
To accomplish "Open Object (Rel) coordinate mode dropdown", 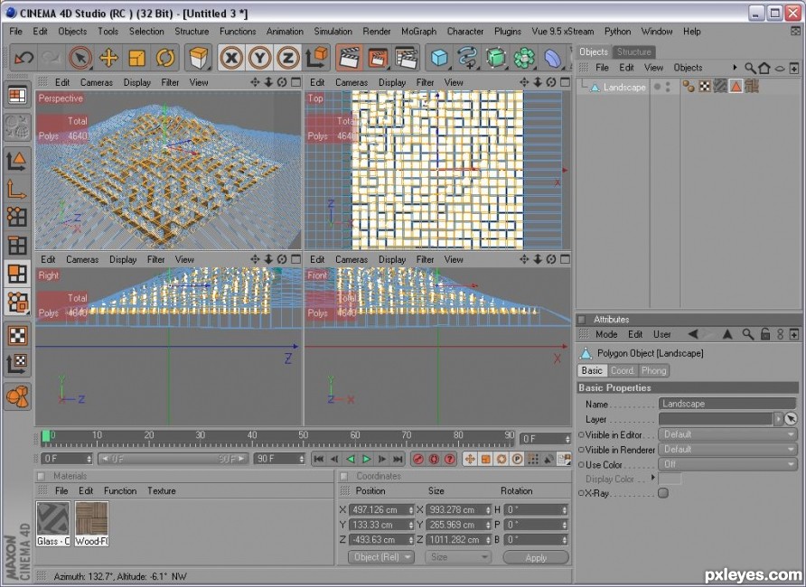I will (381, 556).
